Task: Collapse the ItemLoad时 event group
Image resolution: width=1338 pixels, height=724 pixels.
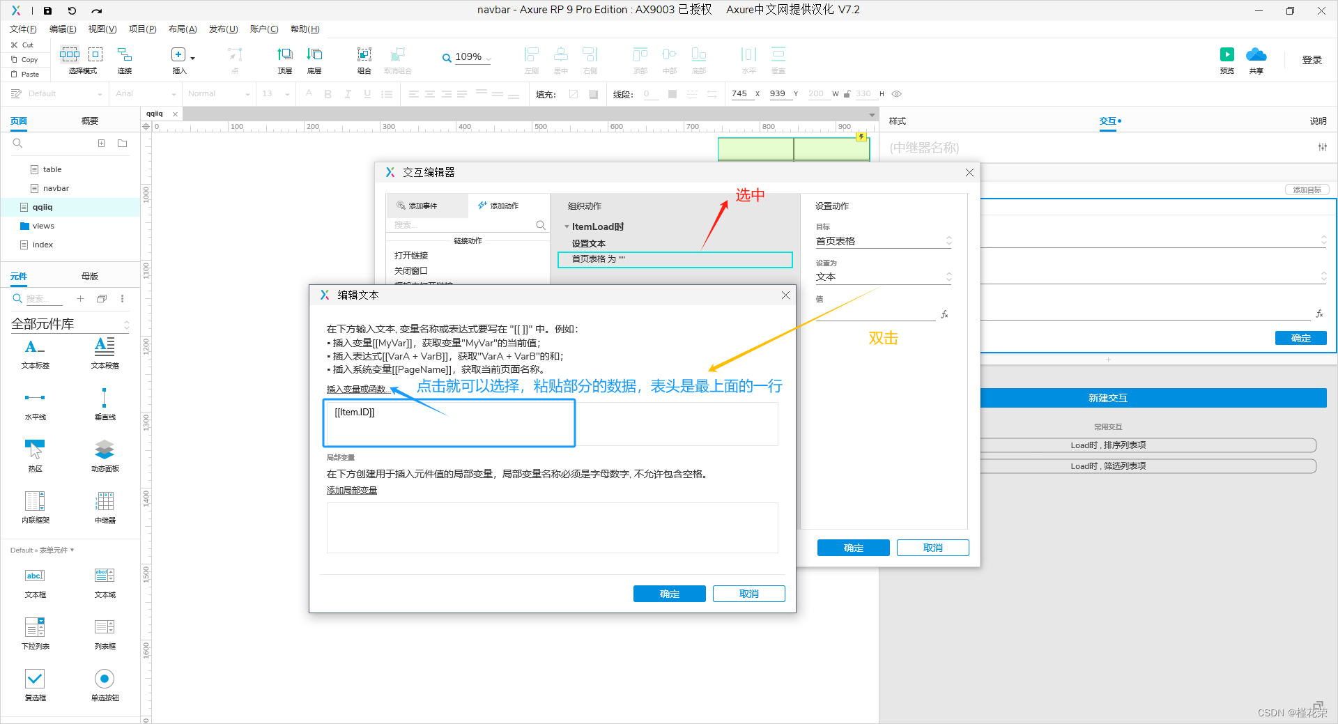Action: pos(567,227)
